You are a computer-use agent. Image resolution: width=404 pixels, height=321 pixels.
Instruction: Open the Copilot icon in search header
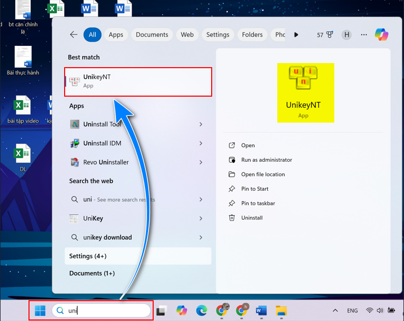click(x=382, y=35)
